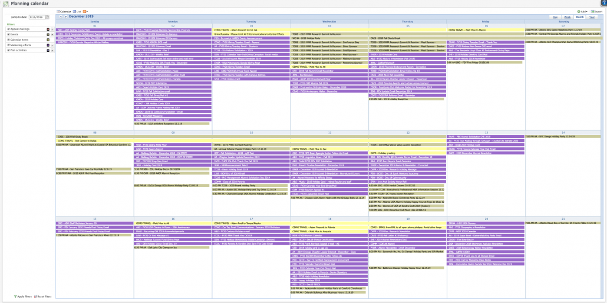Switch to Calendar view tab
This screenshot has height=303, width=607.
click(x=64, y=12)
